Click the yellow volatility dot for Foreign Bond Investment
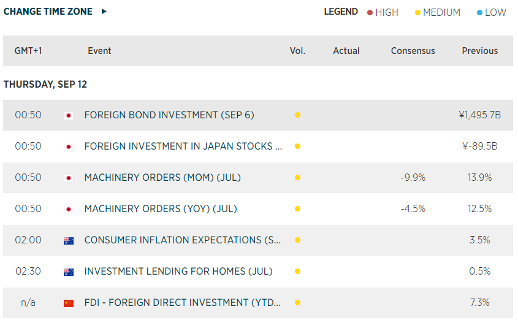Image resolution: width=518 pixels, height=320 pixels. point(297,115)
